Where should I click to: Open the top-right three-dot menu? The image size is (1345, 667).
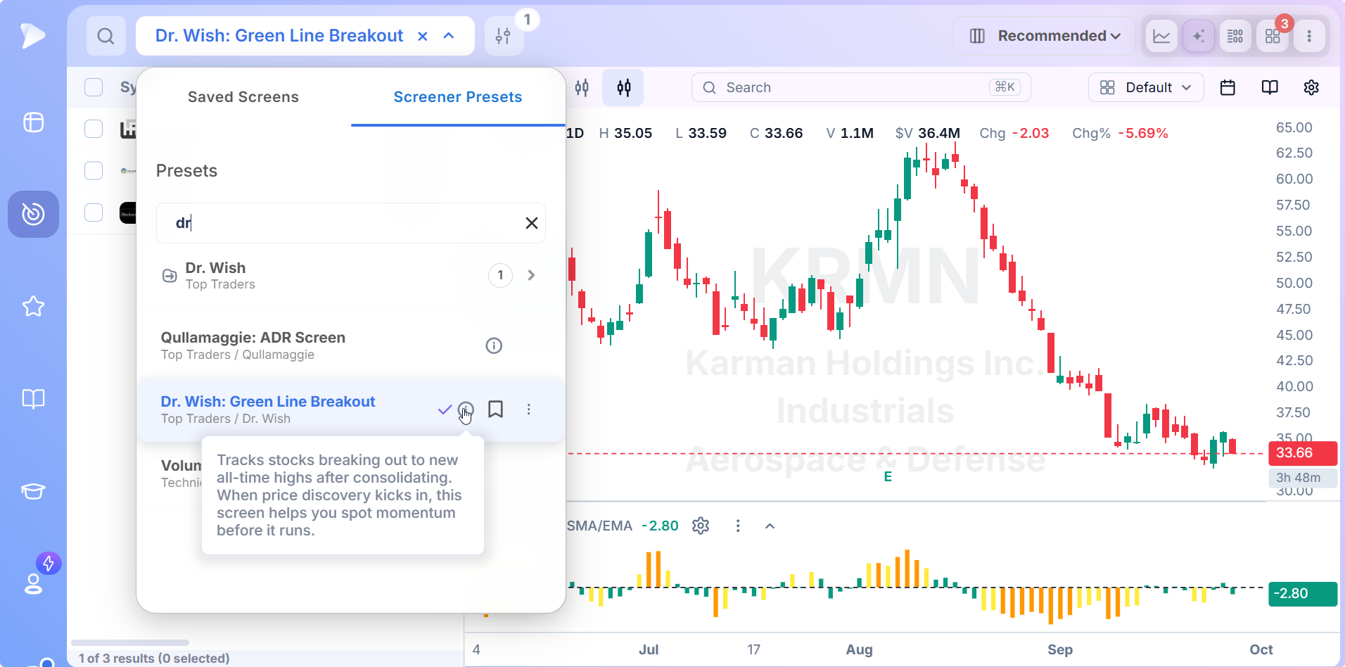(x=1309, y=36)
